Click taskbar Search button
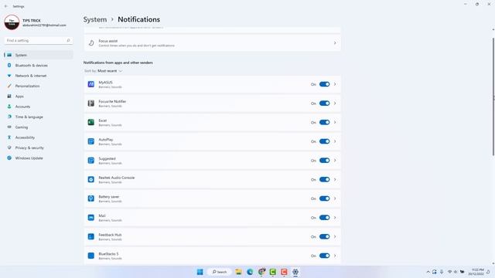The image size is (495, 278). (220, 272)
